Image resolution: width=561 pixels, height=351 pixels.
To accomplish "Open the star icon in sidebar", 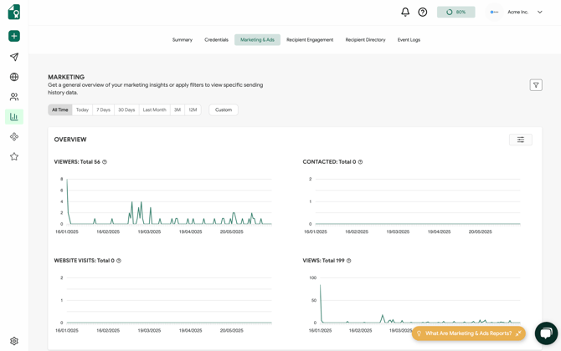I will pos(14,156).
